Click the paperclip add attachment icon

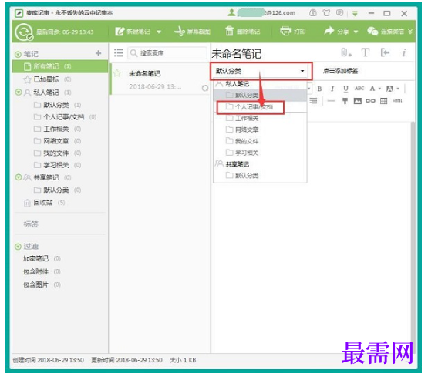[345, 52]
